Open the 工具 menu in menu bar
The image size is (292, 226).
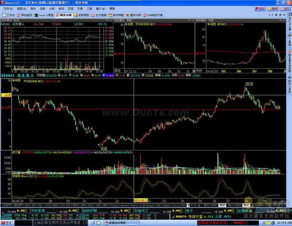89,8
